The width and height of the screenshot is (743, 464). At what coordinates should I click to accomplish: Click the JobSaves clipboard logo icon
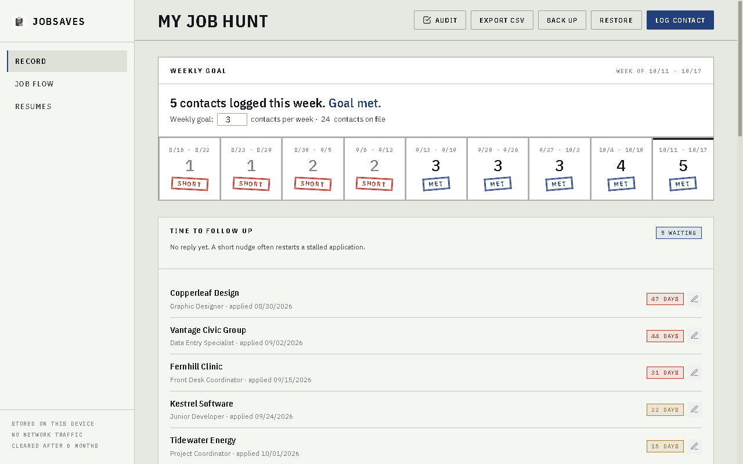(20, 21)
